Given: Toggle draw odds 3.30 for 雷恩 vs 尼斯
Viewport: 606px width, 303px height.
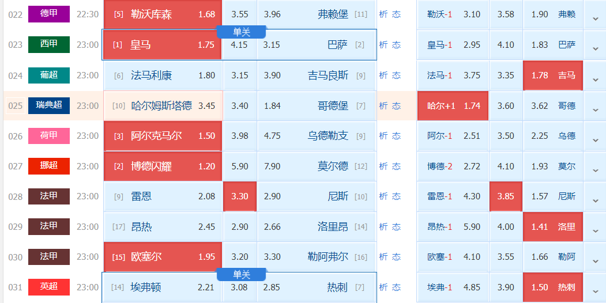Looking at the screenshot, I should (x=240, y=196).
